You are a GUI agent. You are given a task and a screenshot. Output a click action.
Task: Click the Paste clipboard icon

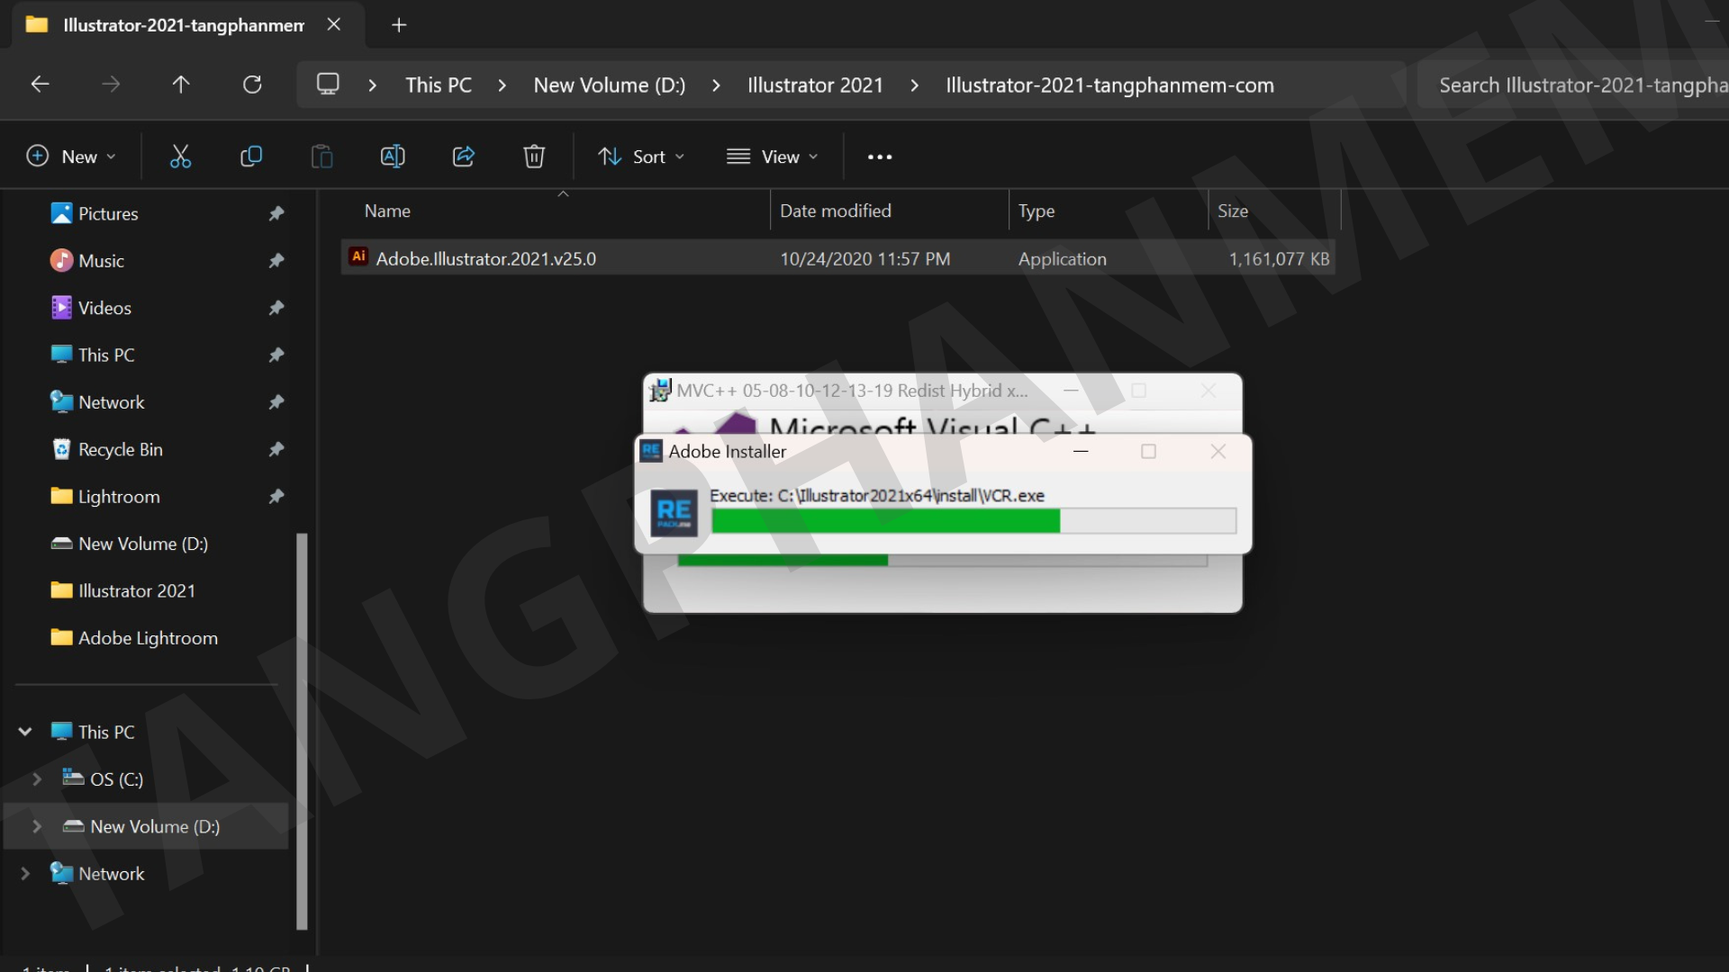tap(321, 157)
